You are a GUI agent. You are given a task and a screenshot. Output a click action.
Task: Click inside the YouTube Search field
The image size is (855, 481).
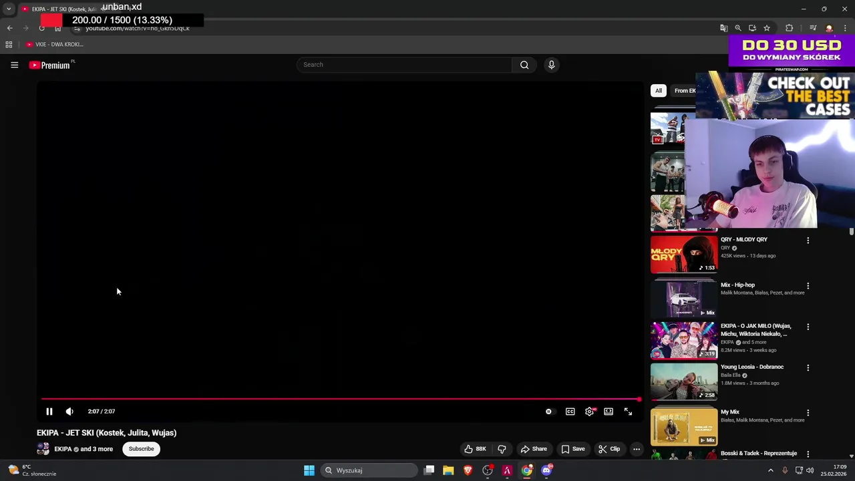(x=405, y=65)
